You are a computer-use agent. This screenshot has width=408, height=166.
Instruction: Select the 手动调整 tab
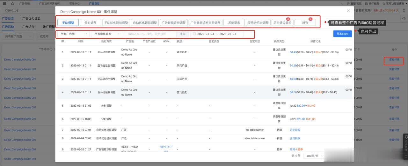point(68,23)
